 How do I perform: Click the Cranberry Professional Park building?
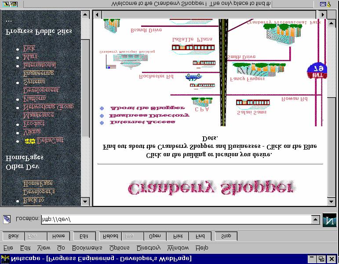coord(283,33)
